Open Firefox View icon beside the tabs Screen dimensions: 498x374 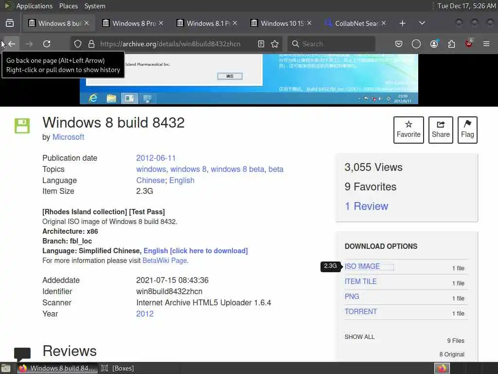pos(10,23)
